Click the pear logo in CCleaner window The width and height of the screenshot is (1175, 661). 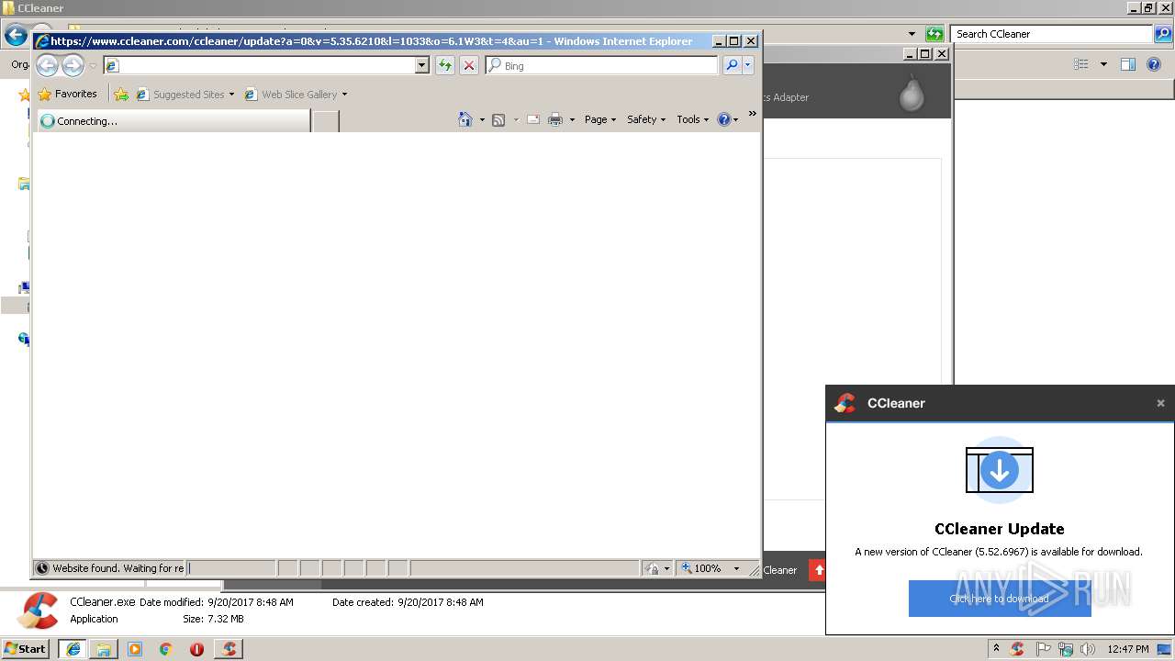click(x=912, y=94)
